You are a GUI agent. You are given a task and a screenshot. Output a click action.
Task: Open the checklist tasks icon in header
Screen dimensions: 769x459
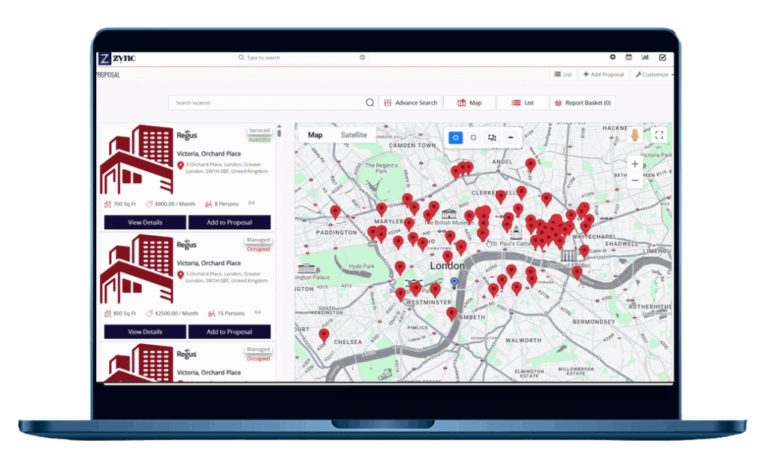pos(662,57)
